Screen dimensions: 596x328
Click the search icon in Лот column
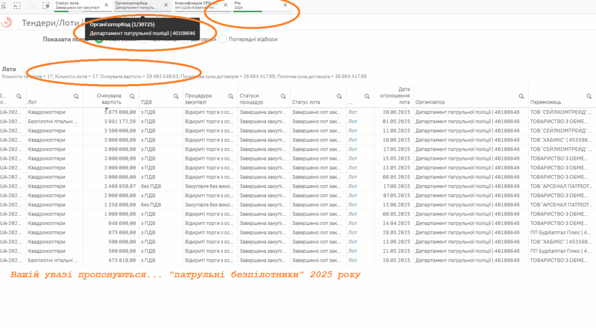tap(76, 96)
